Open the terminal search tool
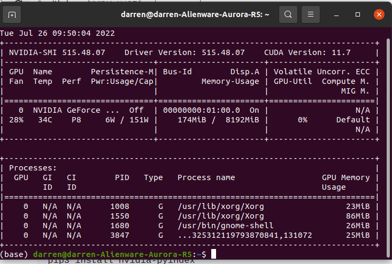Image resolution: width=392 pixels, height=264 pixels. pyautogui.click(x=288, y=14)
